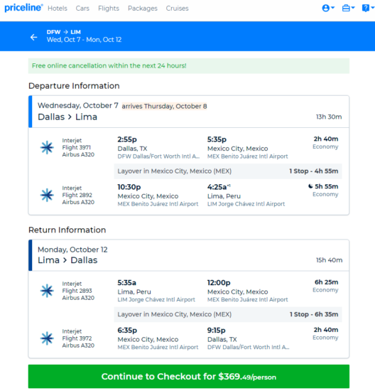Click the 9:15p arrival time
Screen dimensions: 375x391
tap(217, 331)
